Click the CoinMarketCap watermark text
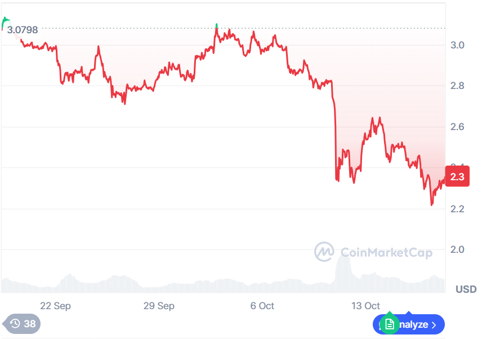The image size is (482, 339). pyautogui.click(x=386, y=252)
